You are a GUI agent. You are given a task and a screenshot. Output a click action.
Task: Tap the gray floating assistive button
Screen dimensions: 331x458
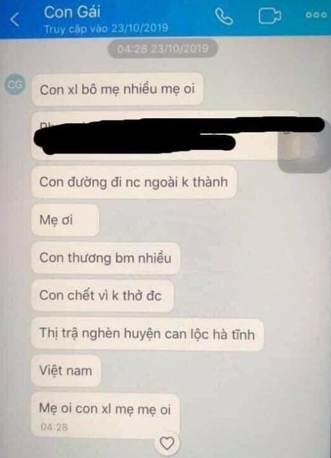coord(304,148)
